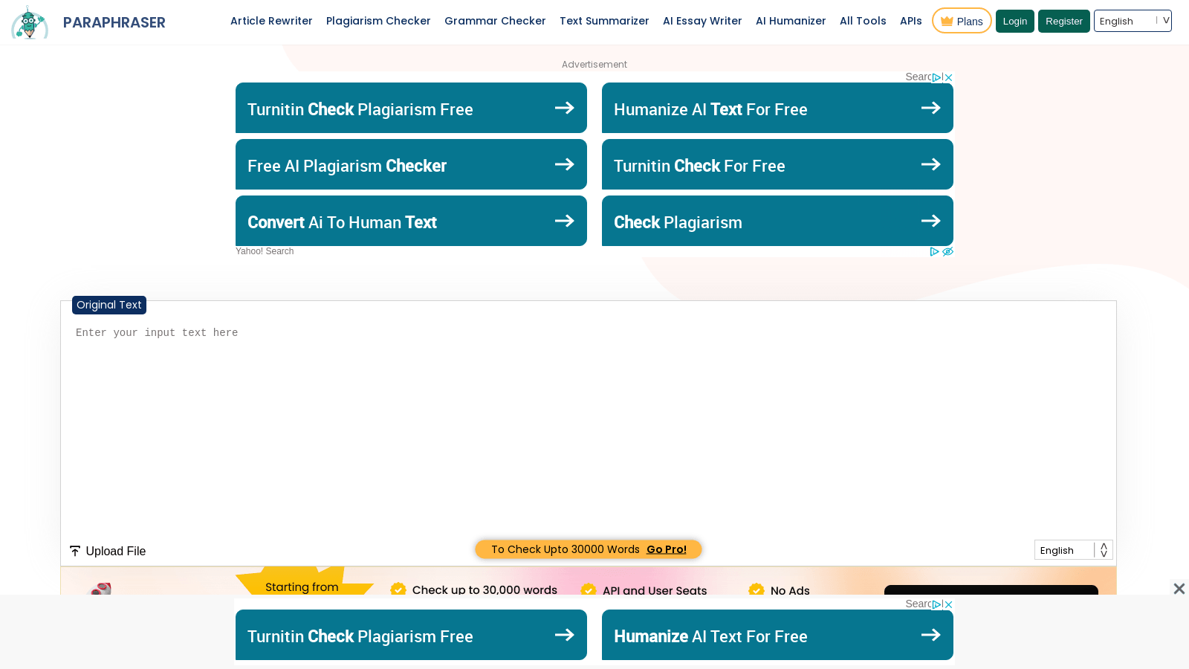Click the Login button

(1015, 21)
